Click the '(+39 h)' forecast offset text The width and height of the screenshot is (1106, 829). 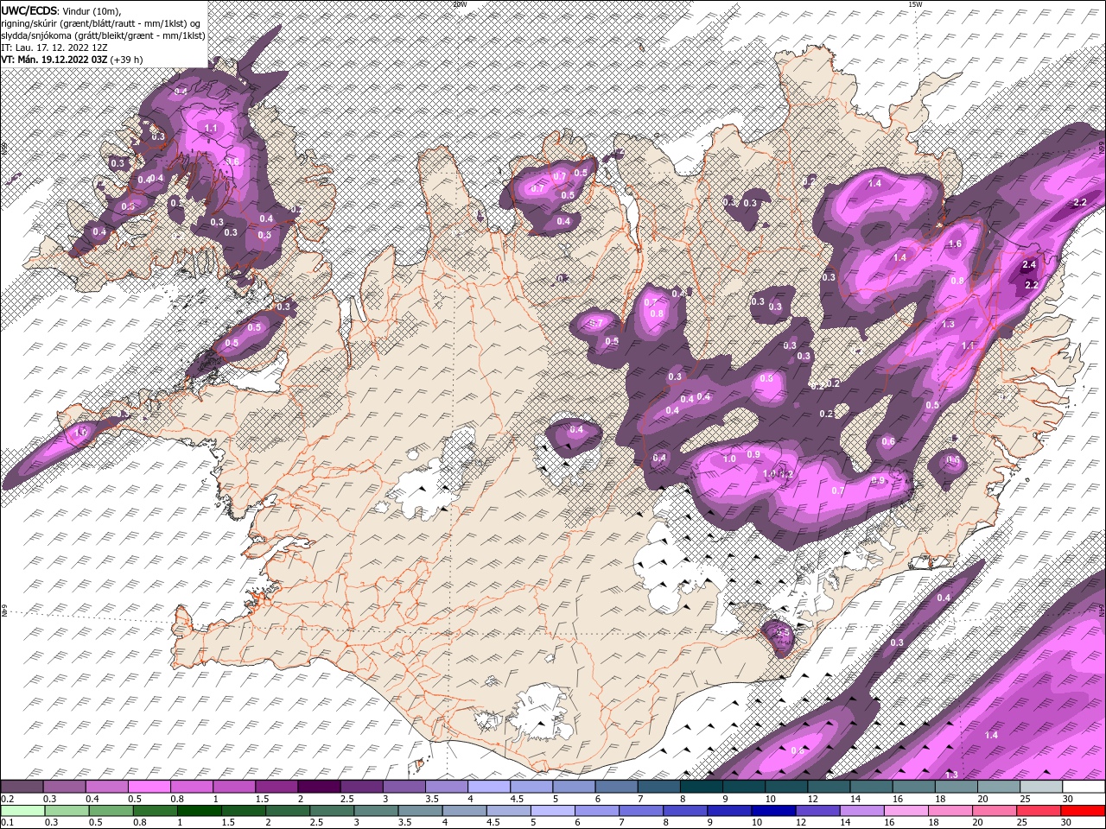click(126, 59)
